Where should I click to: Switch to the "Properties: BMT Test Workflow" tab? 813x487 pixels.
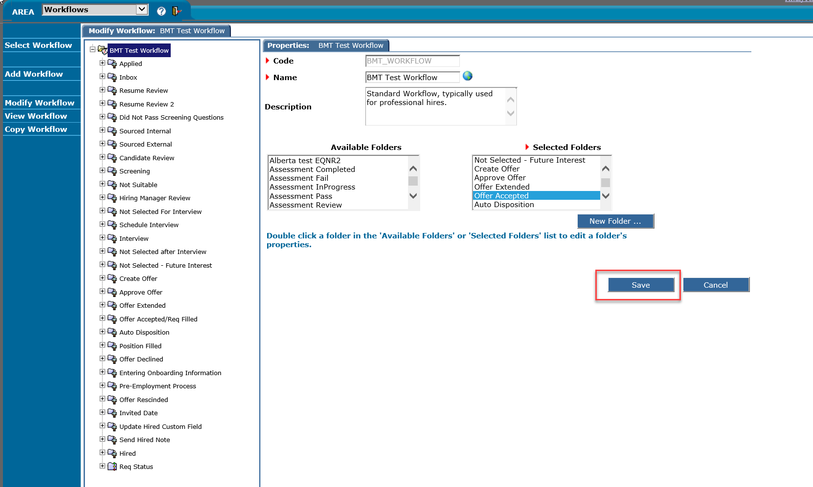pyautogui.click(x=325, y=45)
